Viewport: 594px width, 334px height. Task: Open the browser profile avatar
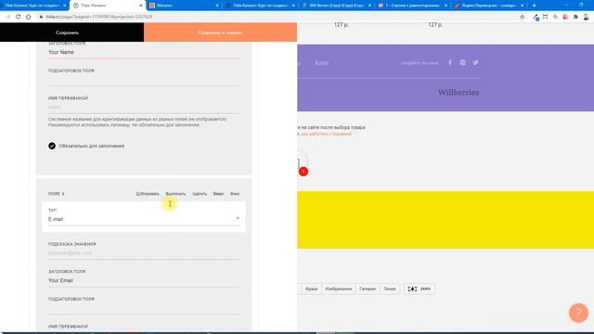pos(586,17)
